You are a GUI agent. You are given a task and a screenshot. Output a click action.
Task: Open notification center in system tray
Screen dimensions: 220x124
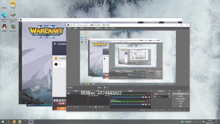(x=216, y=122)
